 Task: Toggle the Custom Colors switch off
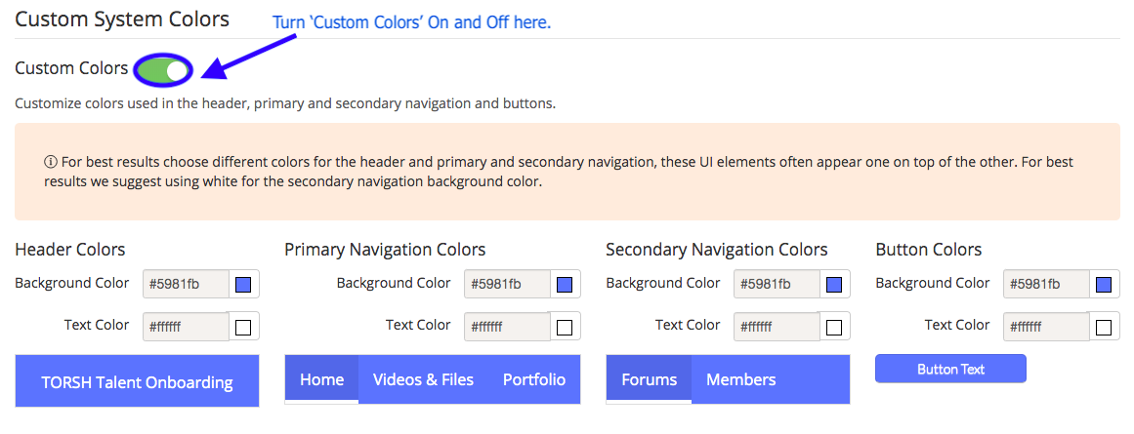(164, 69)
